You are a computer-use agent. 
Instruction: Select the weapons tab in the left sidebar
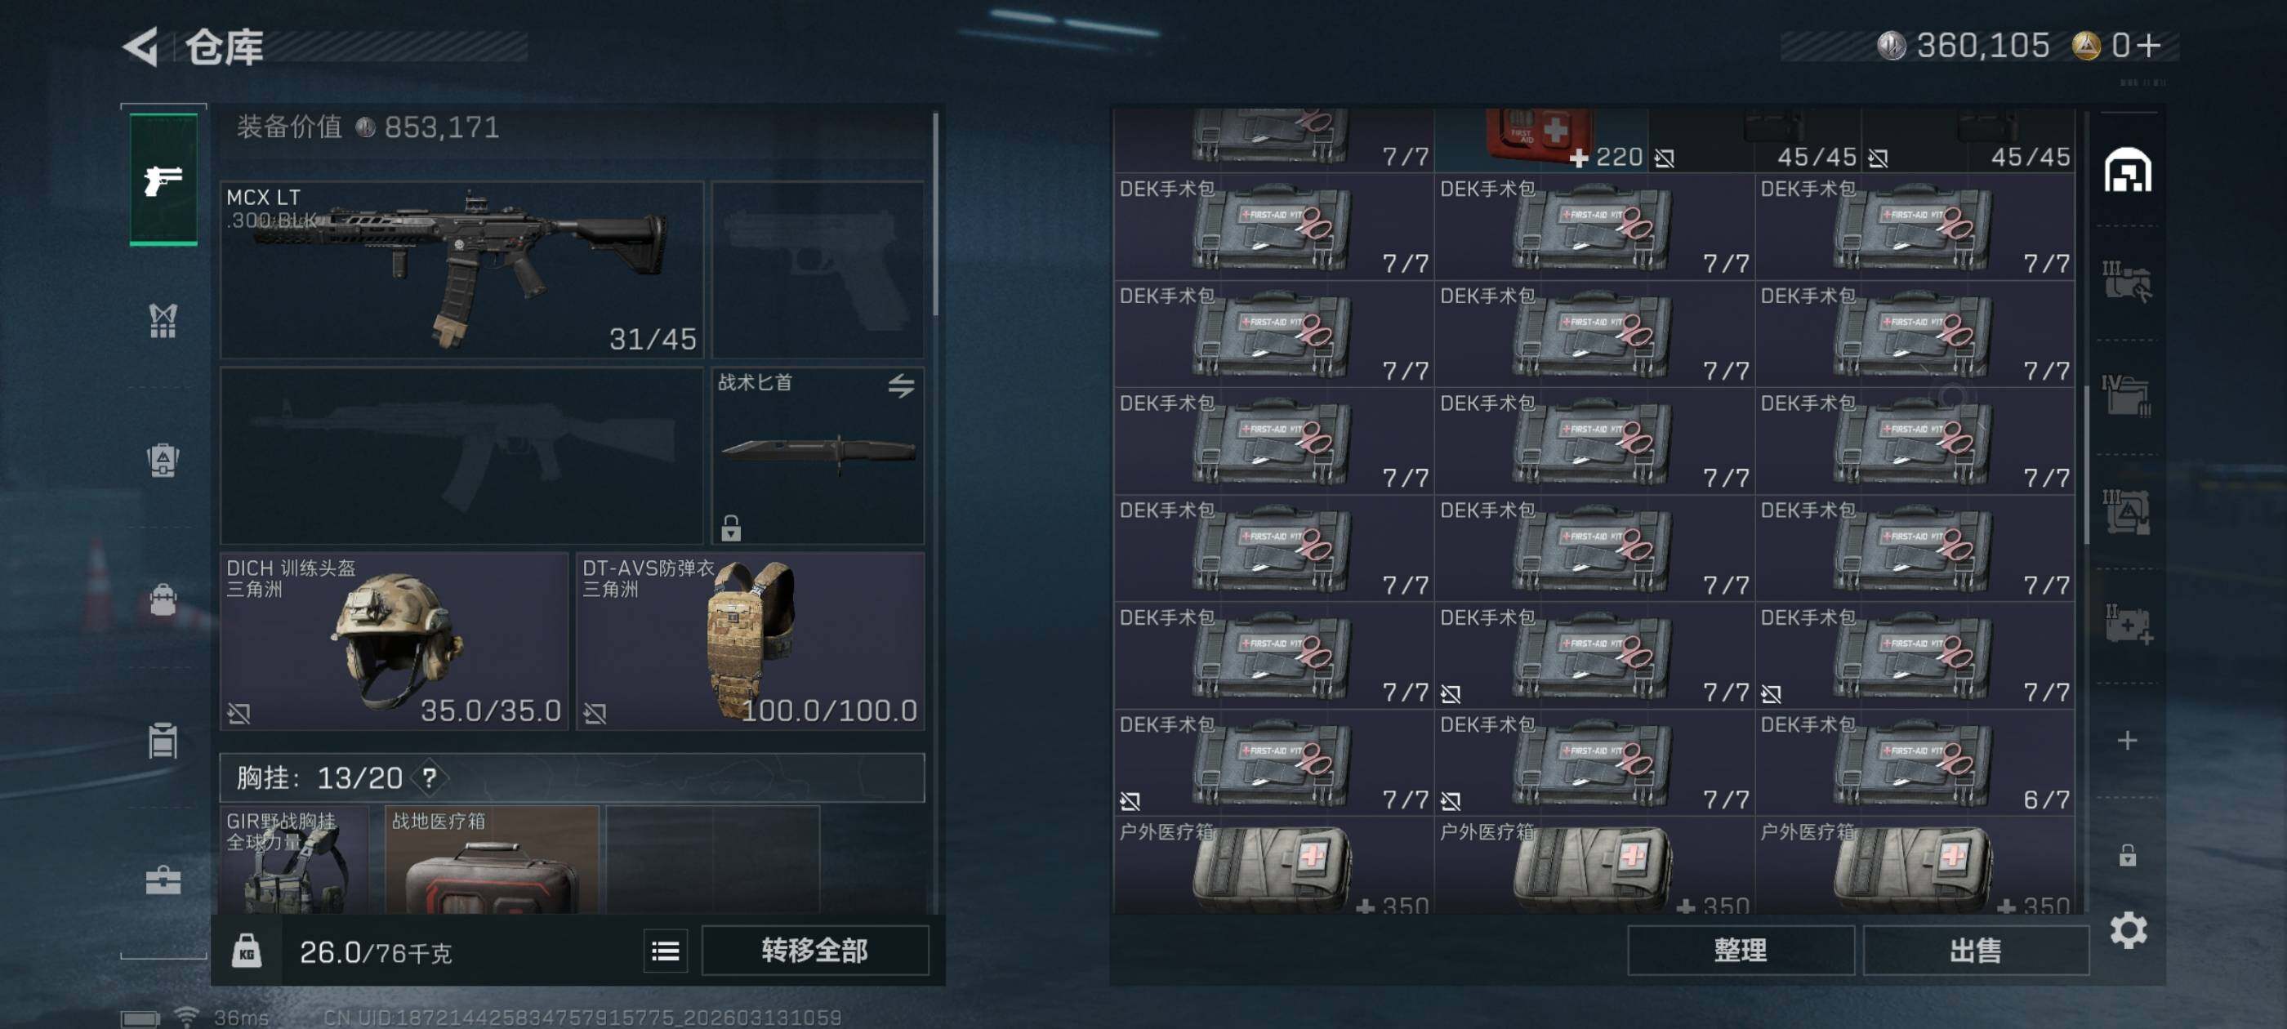(x=163, y=180)
